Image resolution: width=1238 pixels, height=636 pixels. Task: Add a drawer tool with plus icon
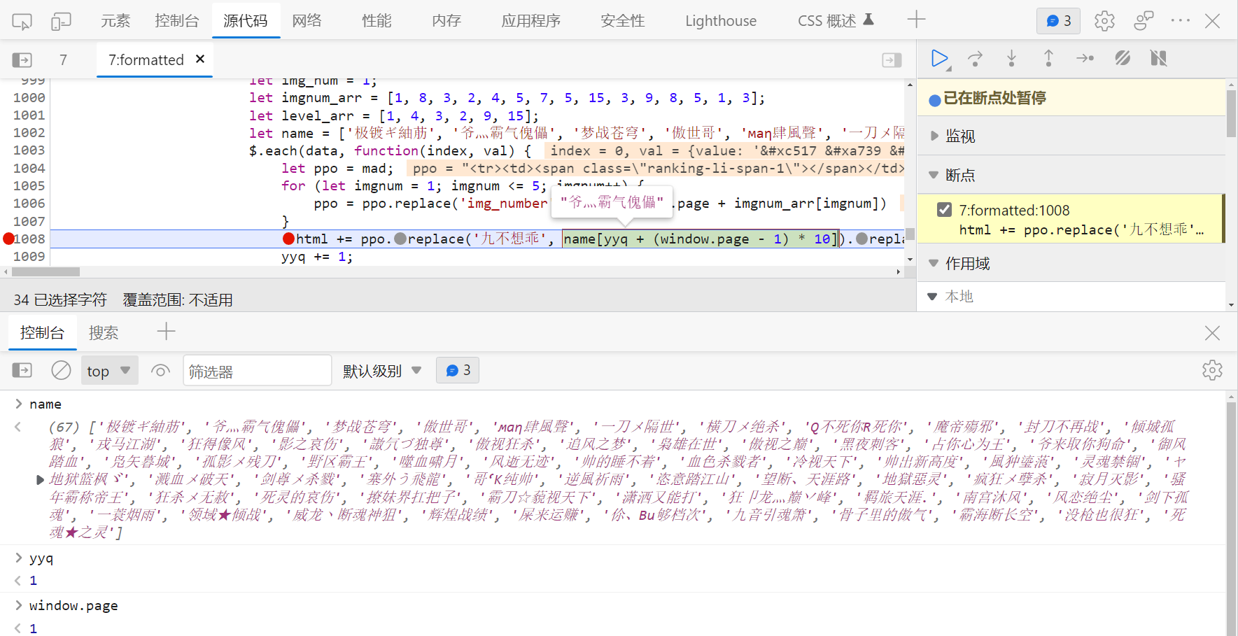[x=166, y=332]
